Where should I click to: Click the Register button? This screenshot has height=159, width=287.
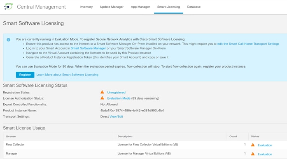[x=25, y=75]
